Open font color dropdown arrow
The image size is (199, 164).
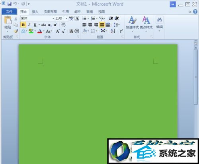[44, 31]
